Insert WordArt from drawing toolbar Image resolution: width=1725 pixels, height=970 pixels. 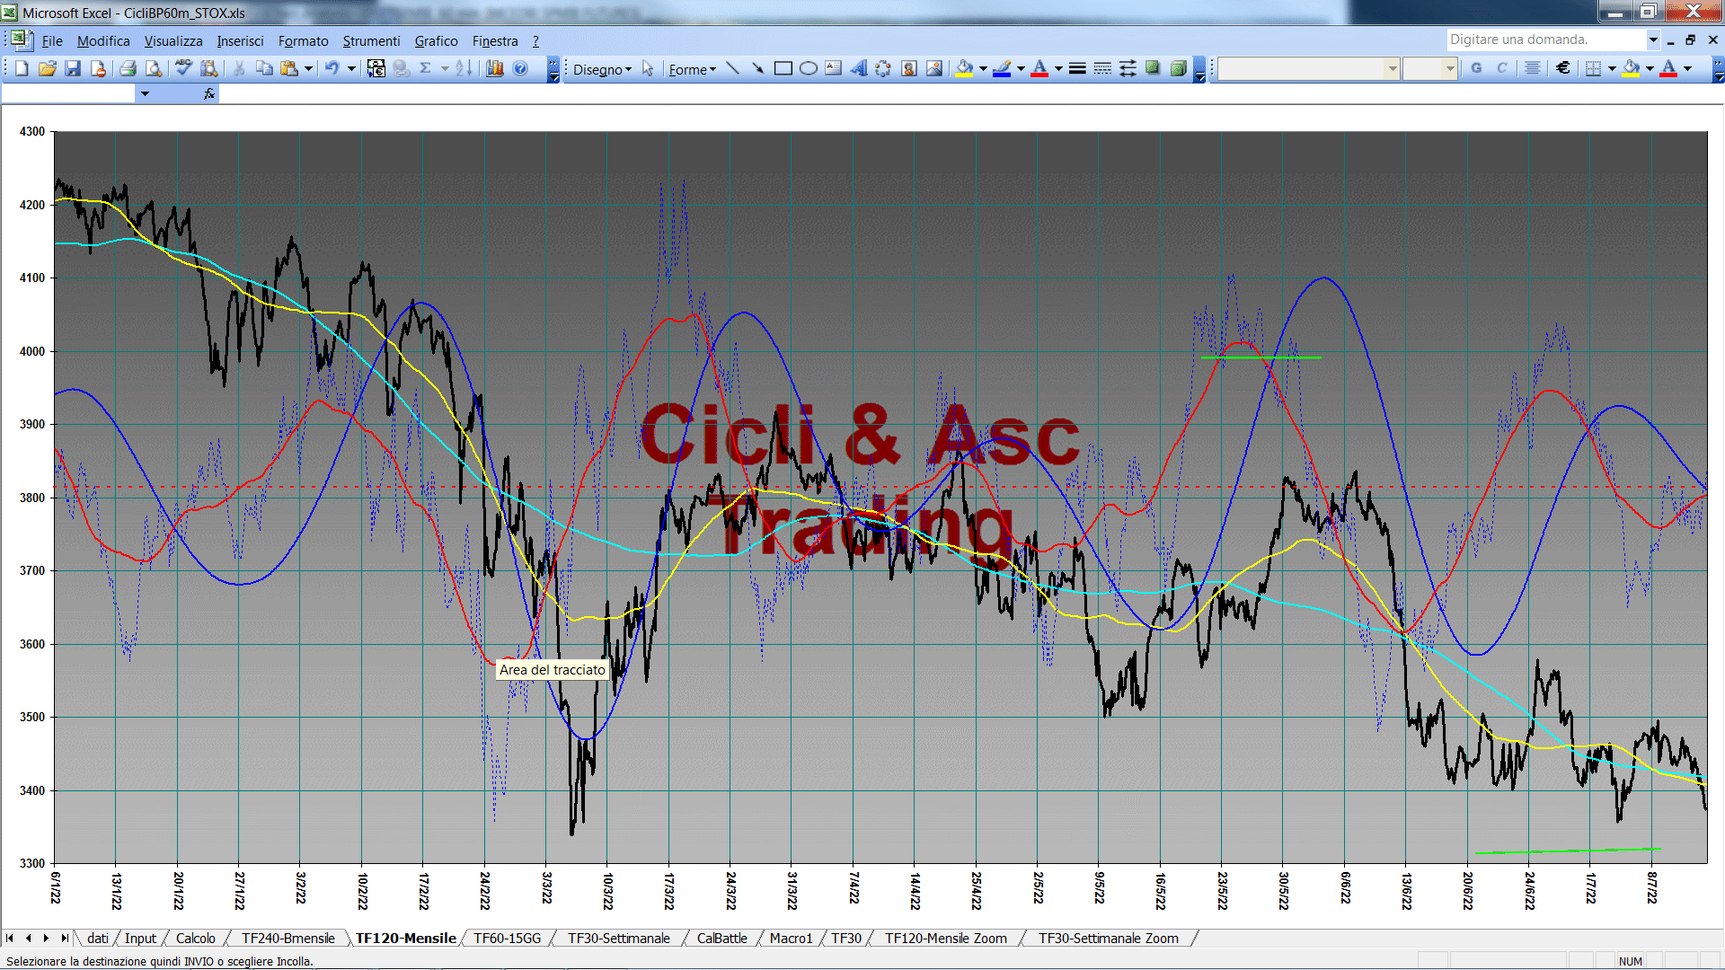858,68
